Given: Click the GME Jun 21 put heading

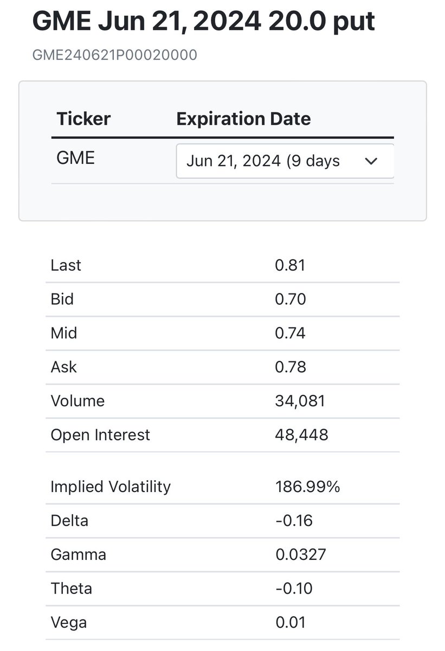Looking at the screenshot, I should [203, 22].
